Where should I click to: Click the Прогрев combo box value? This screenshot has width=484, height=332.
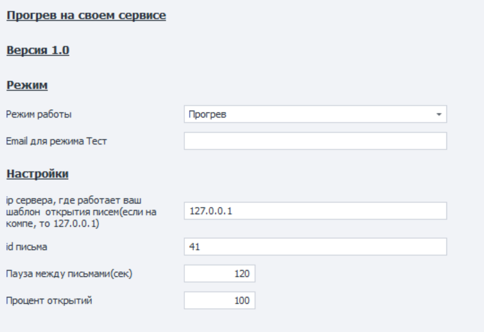point(298,114)
